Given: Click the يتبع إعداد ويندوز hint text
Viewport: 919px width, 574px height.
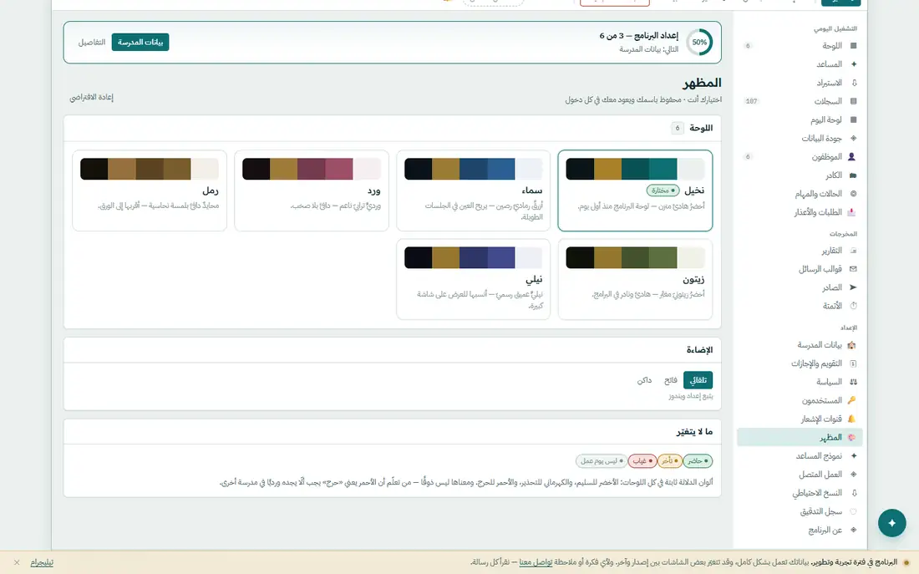Looking at the screenshot, I should click(x=690, y=396).
